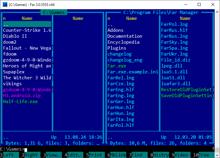The image size is (220, 158).
Task: Click the Far Manager title bar icon
Action: click(5, 4)
